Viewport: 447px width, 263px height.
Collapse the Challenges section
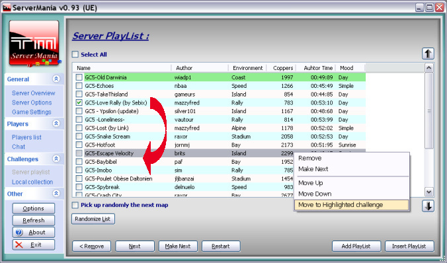click(x=56, y=159)
